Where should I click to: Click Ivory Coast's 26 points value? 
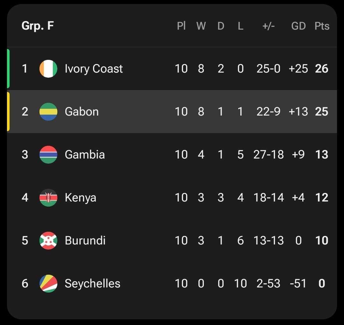coord(322,69)
